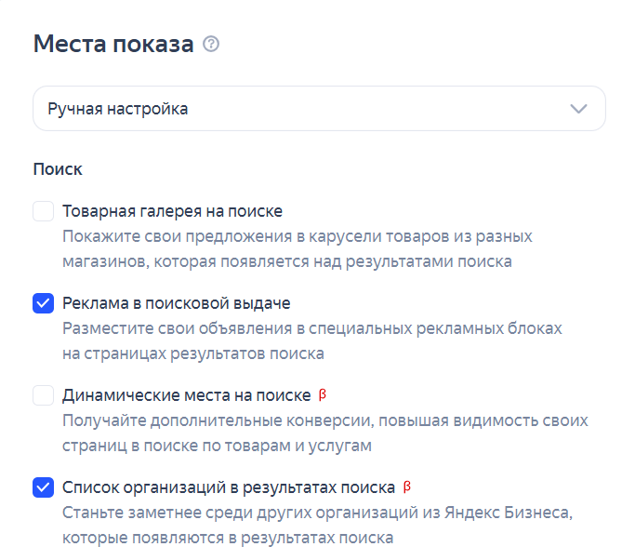The image size is (635, 560).
Task: Open the Ручная настройка dropdown
Action: click(319, 108)
